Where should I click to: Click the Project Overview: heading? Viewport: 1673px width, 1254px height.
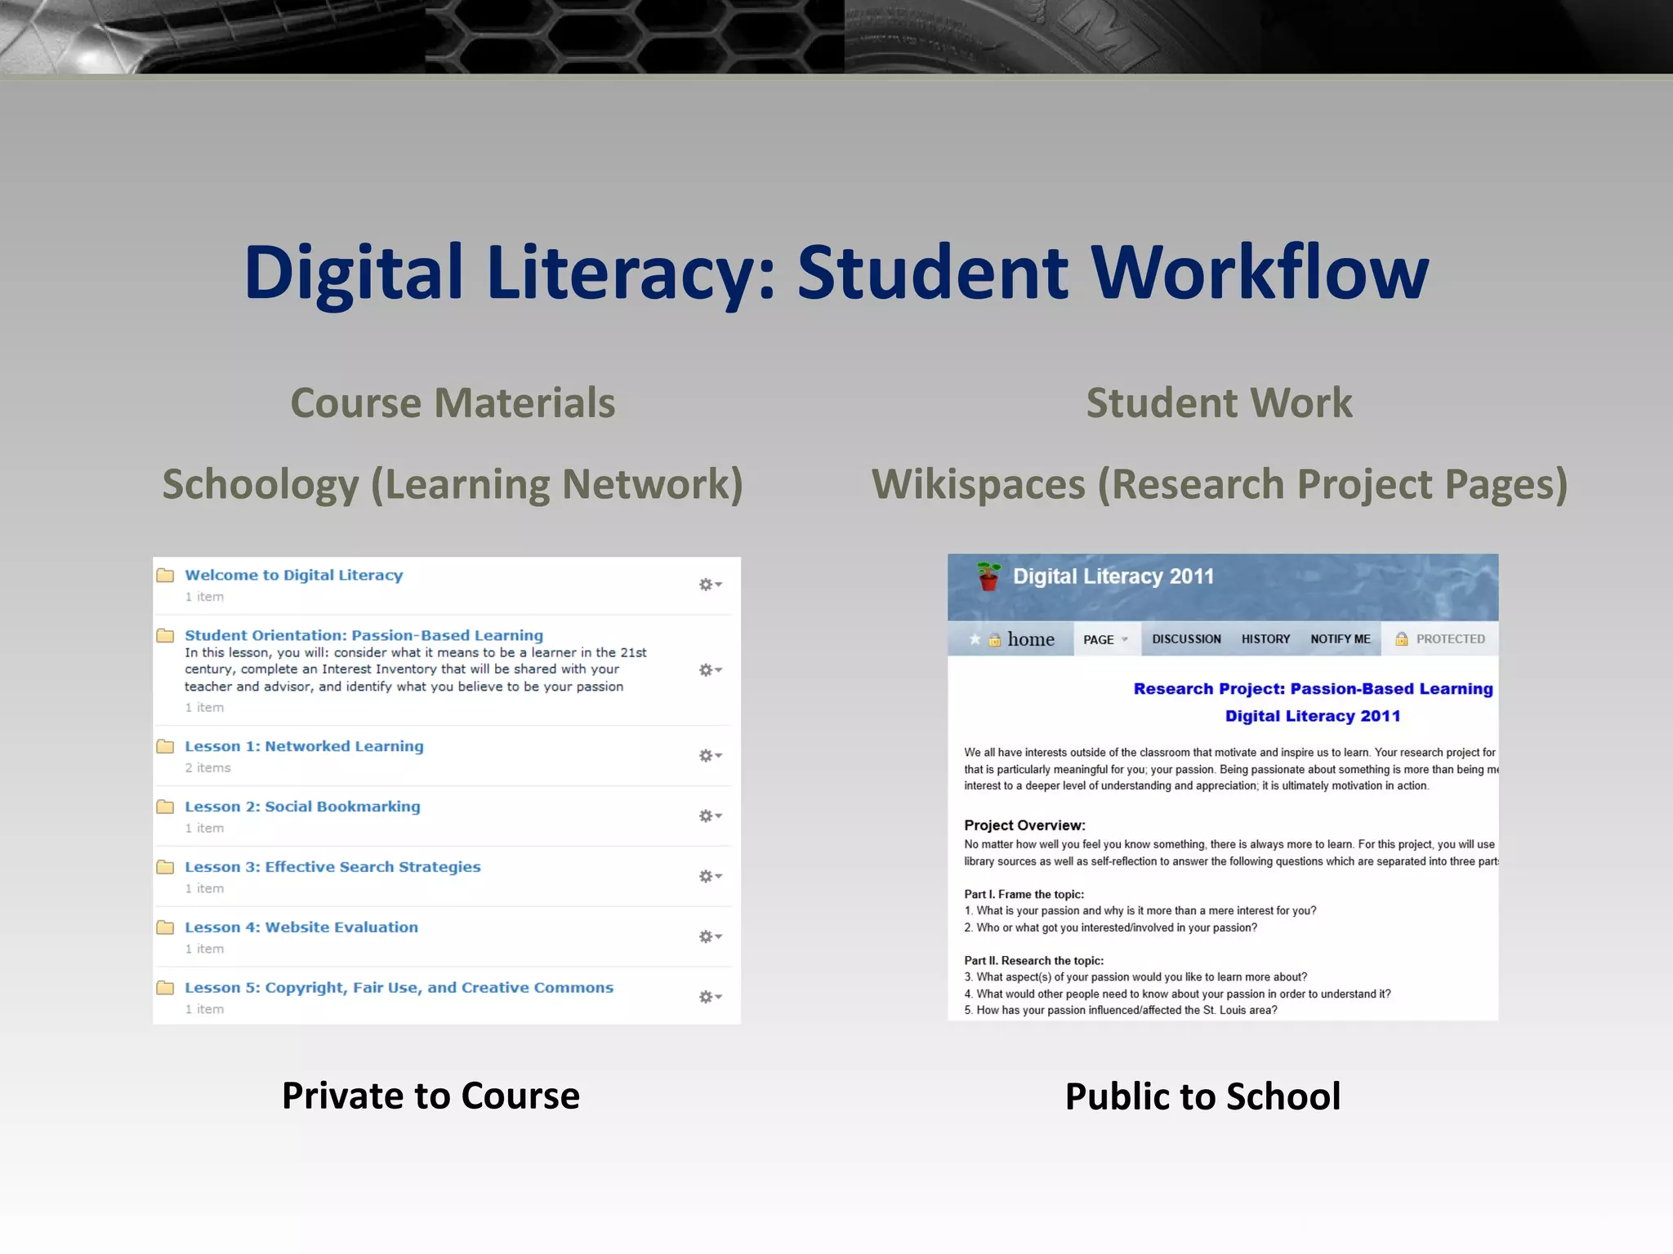[x=1024, y=825]
